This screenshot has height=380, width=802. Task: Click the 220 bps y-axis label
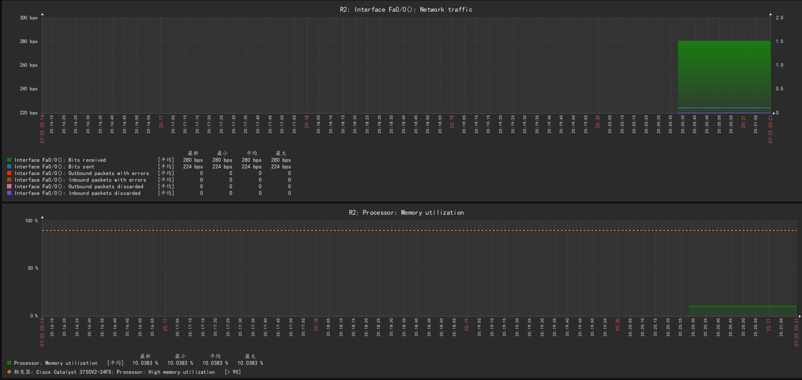(x=28, y=113)
